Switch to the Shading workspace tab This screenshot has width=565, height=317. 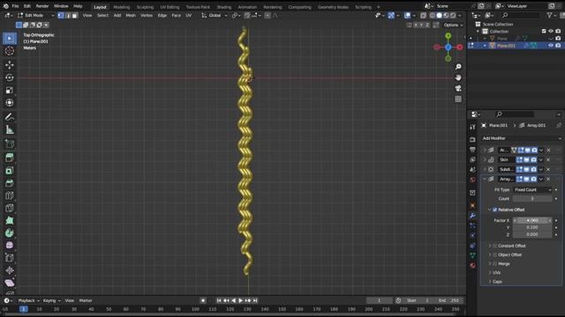pyautogui.click(x=223, y=7)
